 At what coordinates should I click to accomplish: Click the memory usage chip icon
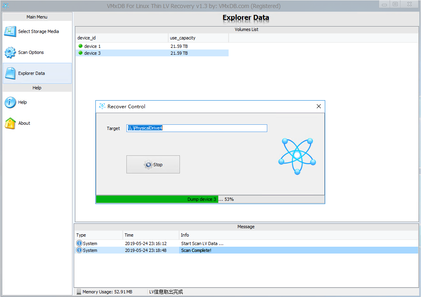78,292
